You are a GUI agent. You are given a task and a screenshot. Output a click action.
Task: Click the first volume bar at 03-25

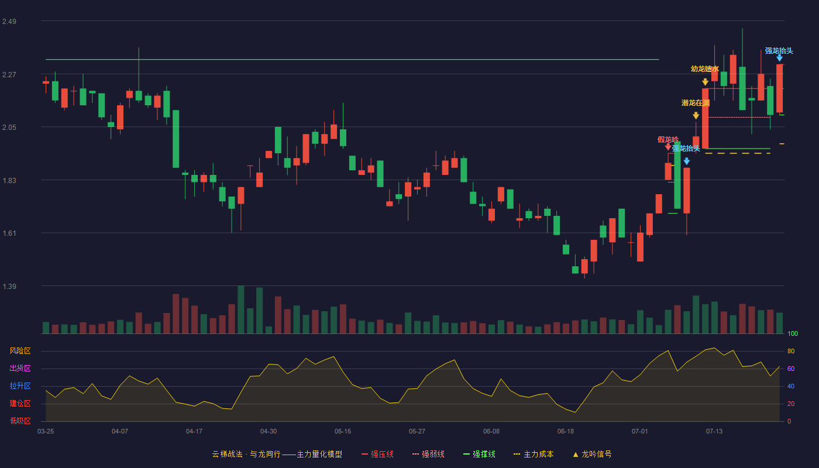46,328
